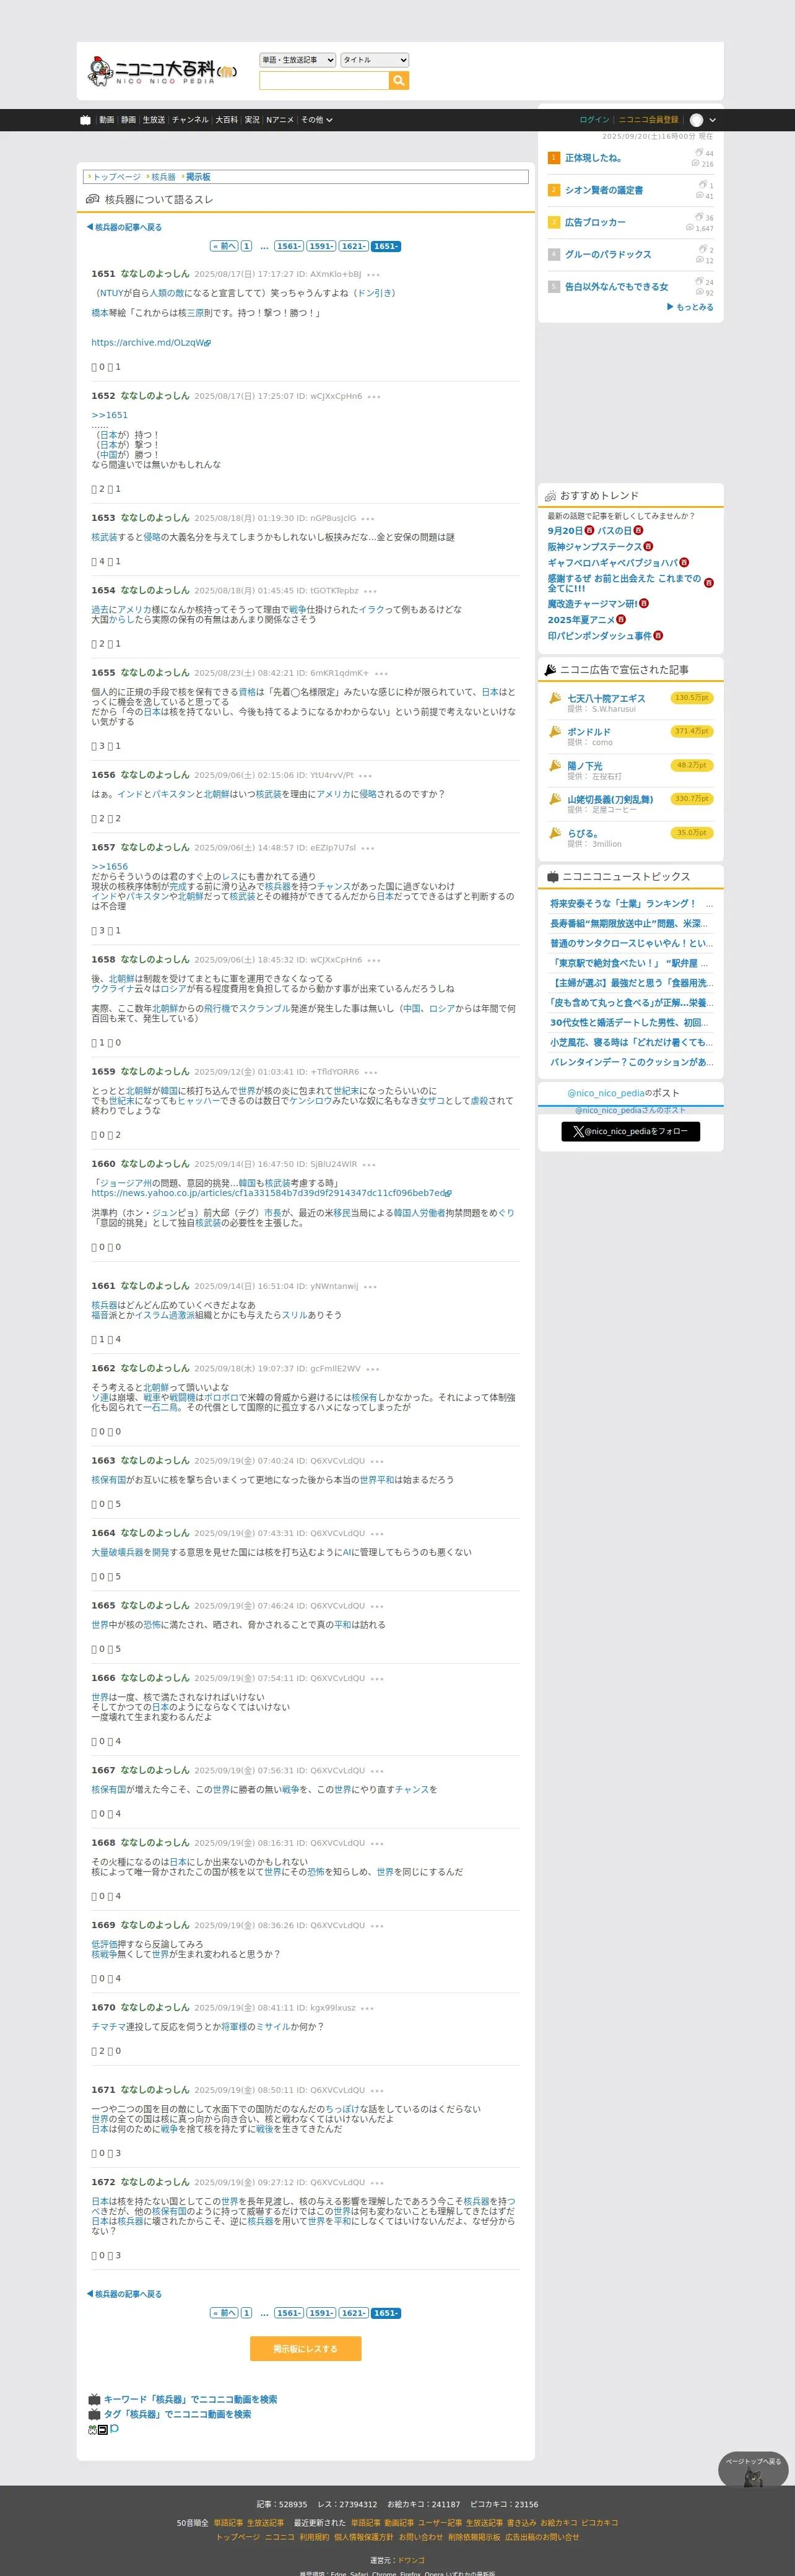Image resolution: width=795 pixels, height=2576 pixels.
Task: Open チャンネル in the top navbar
Action: coord(190,120)
